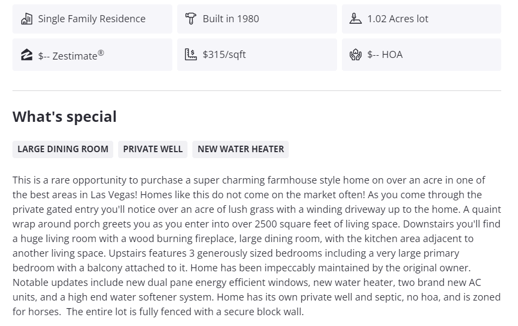Click the Zillow logo icon beside Zestimate
The image size is (518, 326).
27,55
